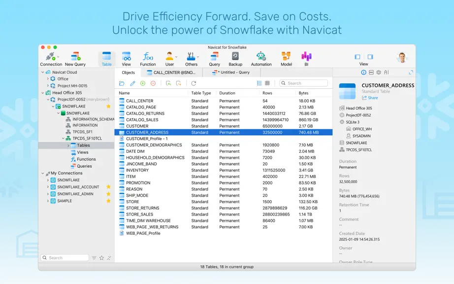Viewport: 454px width, 284px height.
Task: Collapse the Head Office 305 node
Action: (x=42, y=93)
